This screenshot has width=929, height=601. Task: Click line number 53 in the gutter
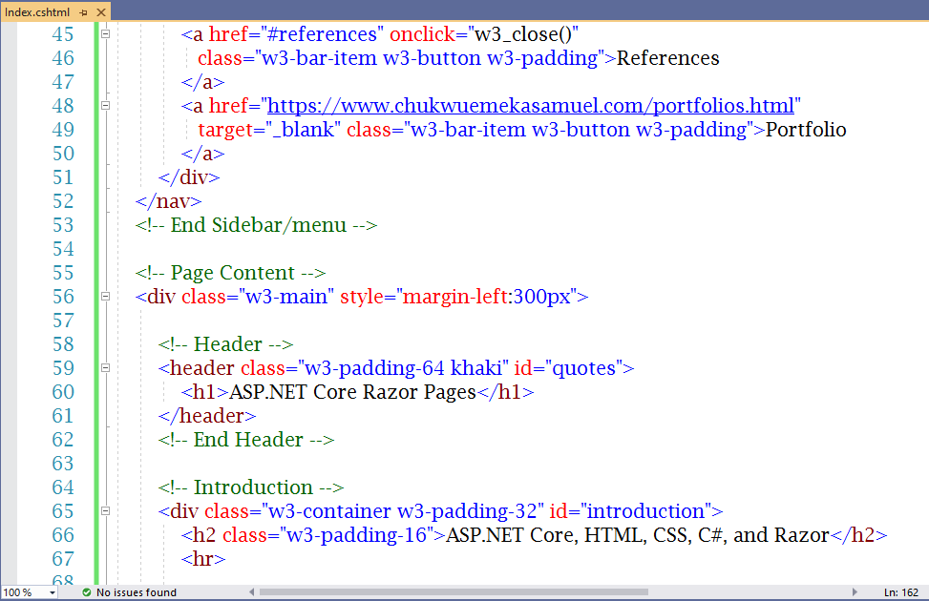62,225
